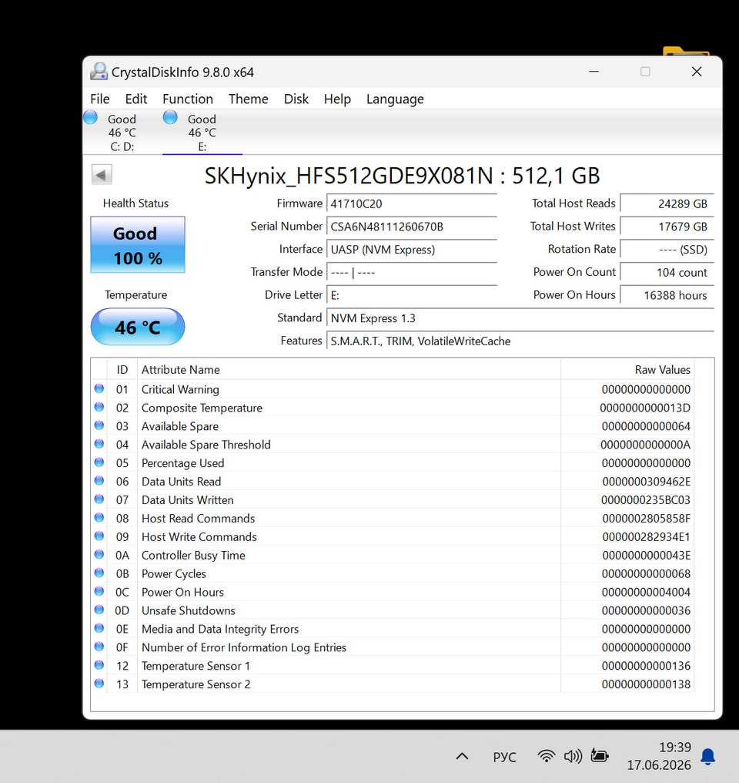Click status icon of Composite Temperature row
The height and width of the screenshot is (783, 739).
pos(99,407)
